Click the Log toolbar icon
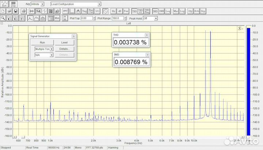The height and width of the screenshot is (150, 263). pyautogui.click(x=182, y=11)
